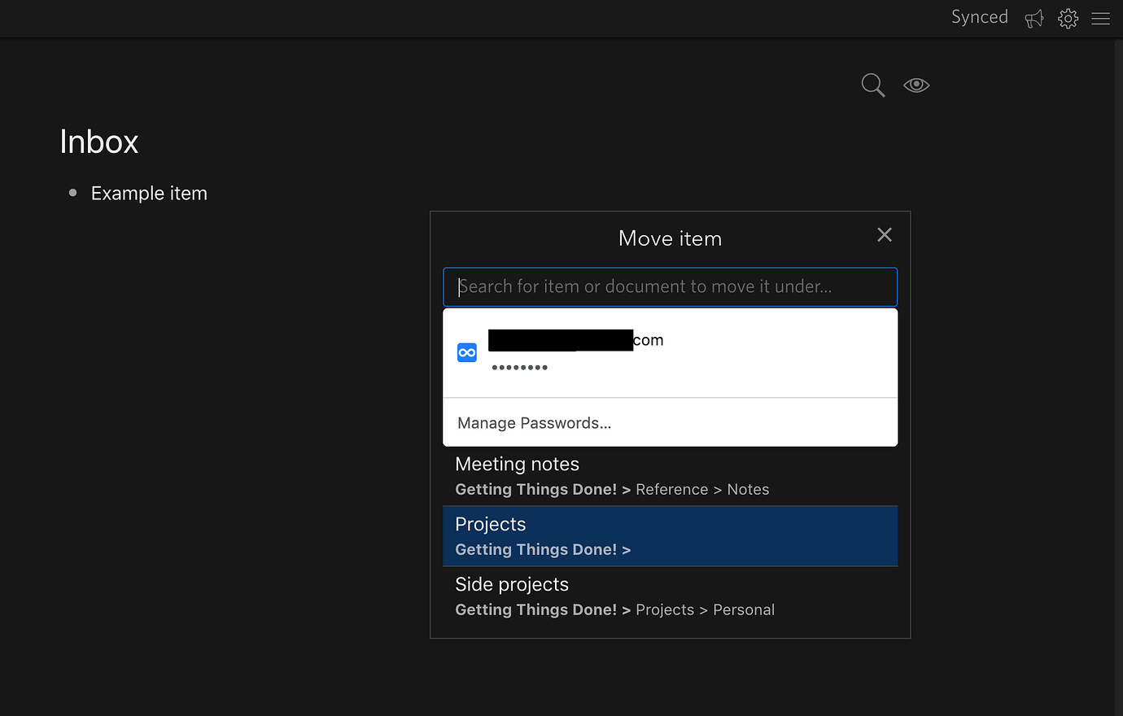Toggle completed items with the eye icon
Viewport: 1123px width, 716px height.
click(x=916, y=85)
